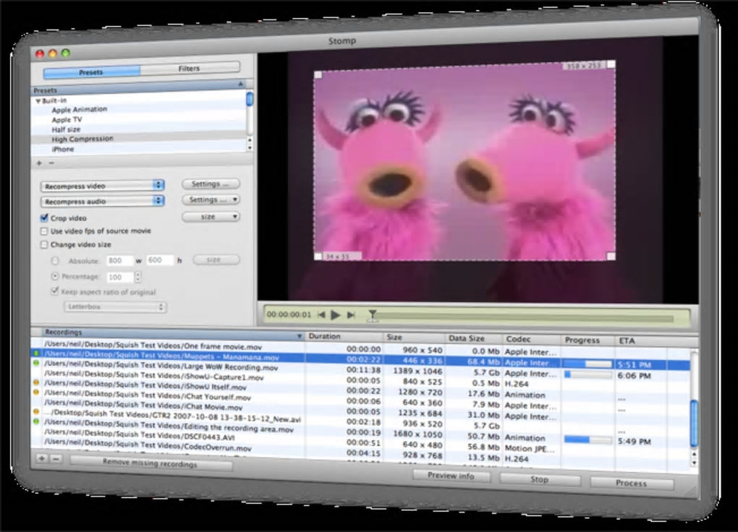Switch to the Filters tab
Image resolution: width=738 pixels, height=532 pixels.
(190, 69)
